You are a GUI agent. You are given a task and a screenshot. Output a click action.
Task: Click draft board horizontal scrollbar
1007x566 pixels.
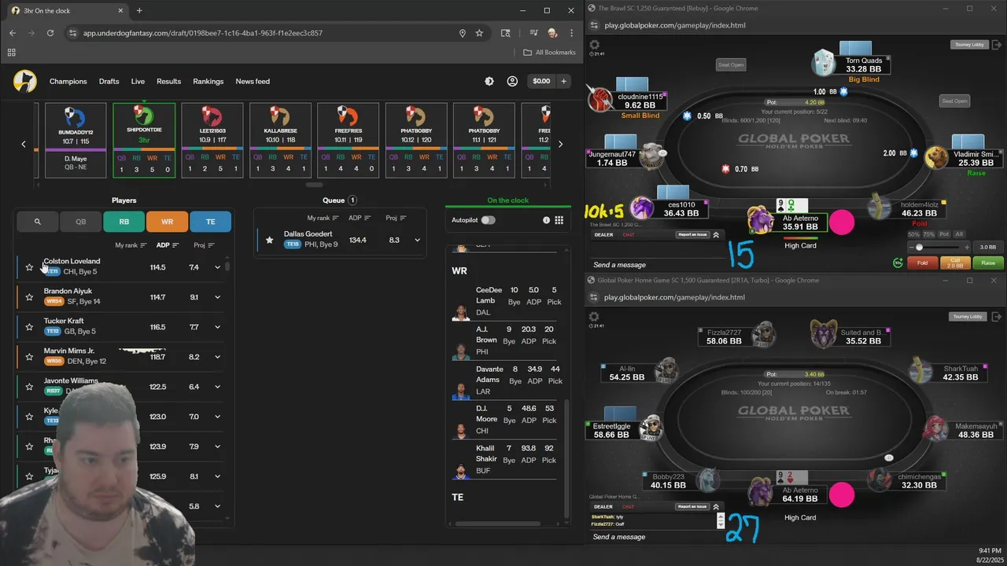314,185
